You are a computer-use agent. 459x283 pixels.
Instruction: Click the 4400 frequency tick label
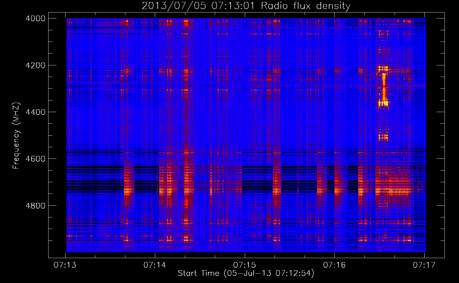pos(35,112)
